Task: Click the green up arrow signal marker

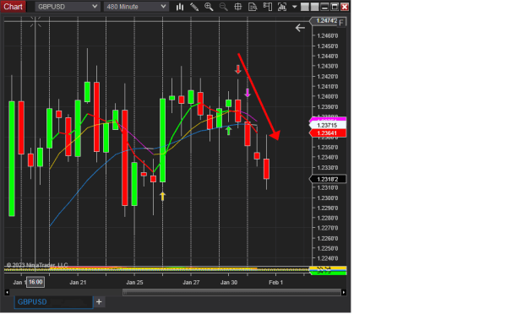Action: coord(229,130)
